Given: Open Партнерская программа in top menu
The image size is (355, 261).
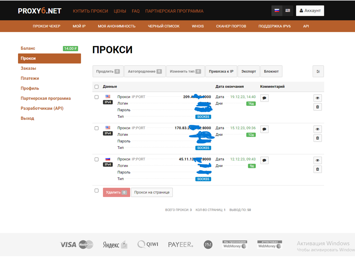Looking at the screenshot, I should pos(174,11).
